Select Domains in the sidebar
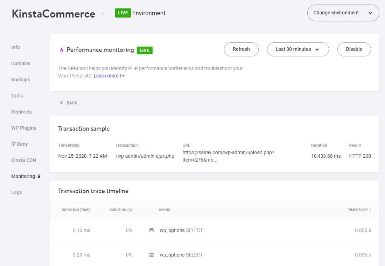This screenshot has width=385, height=266. click(x=21, y=63)
